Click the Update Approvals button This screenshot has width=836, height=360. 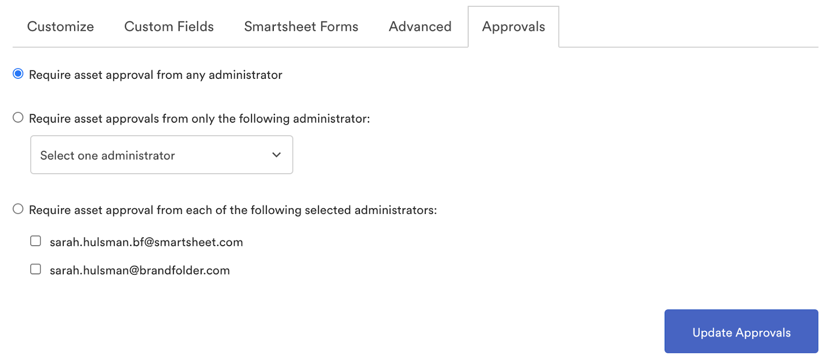741,332
